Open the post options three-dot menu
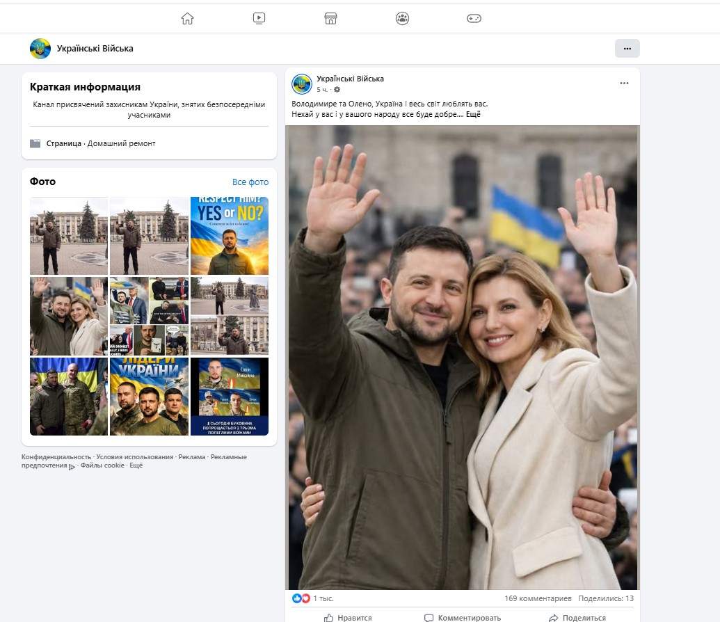The width and height of the screenshot is (720, 622). pos(624,83)
